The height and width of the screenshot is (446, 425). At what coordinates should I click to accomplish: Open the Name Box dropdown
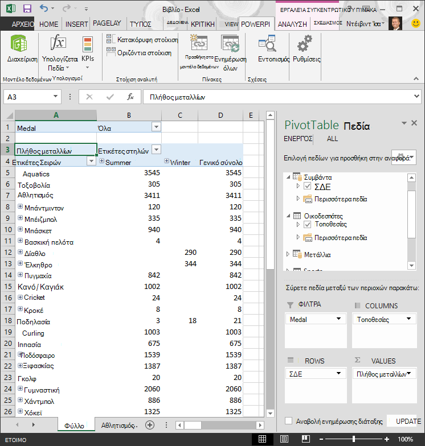point(56,97)
